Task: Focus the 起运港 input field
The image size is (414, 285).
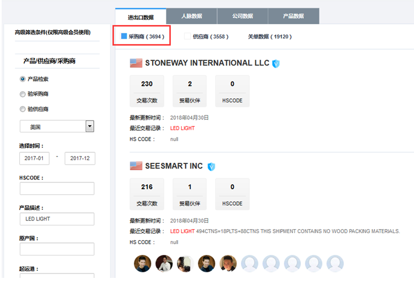Action: point(57,276)
